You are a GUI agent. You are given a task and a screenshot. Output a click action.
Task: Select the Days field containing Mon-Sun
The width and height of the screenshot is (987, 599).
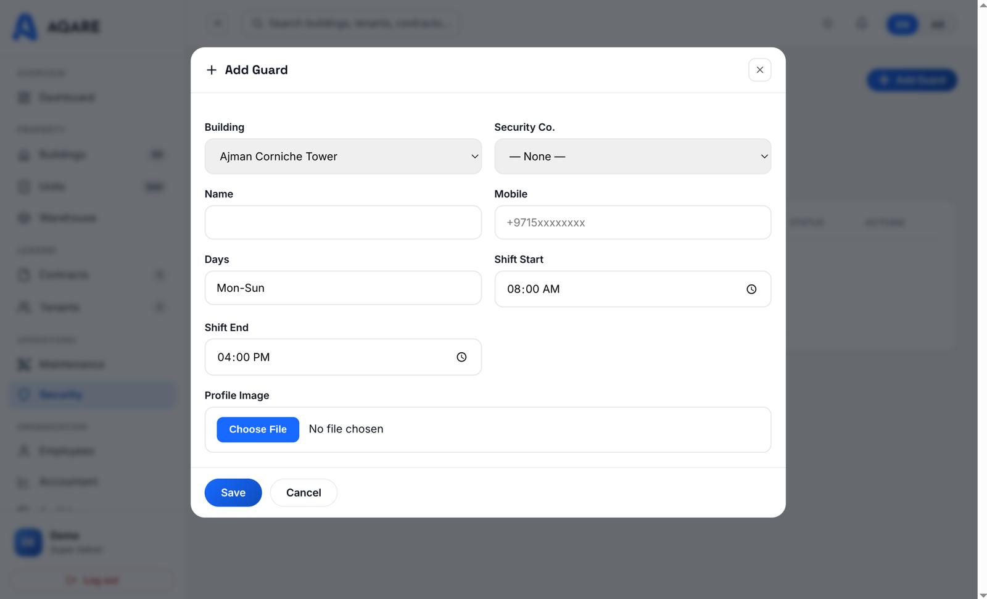click(343, 288)
